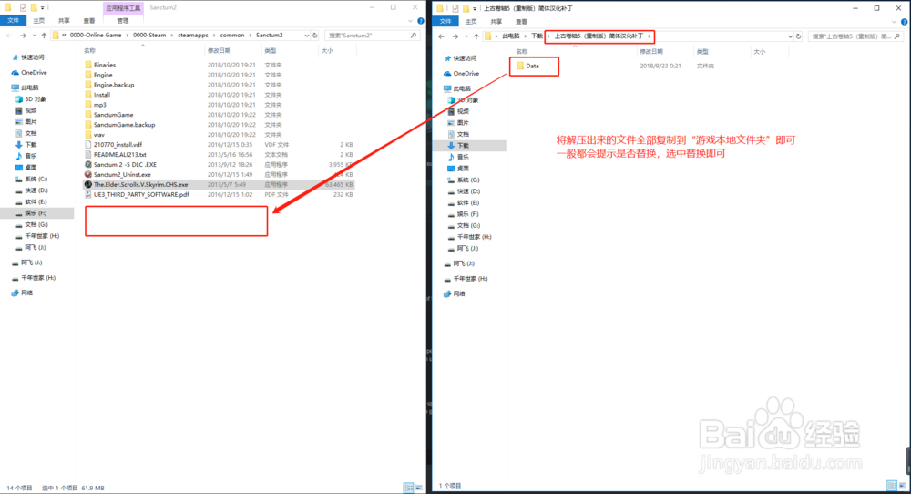Click Back arrow in Sanctum2 window
Image resolution: width=911 pixels, height=494 pixels.
pos(9,36)
